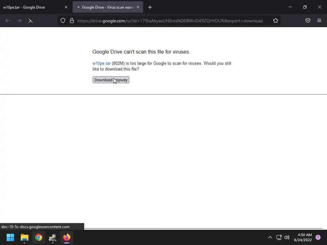Open the tracking protection shield
This screenshot has width=327, height=245.
point(63,21)
